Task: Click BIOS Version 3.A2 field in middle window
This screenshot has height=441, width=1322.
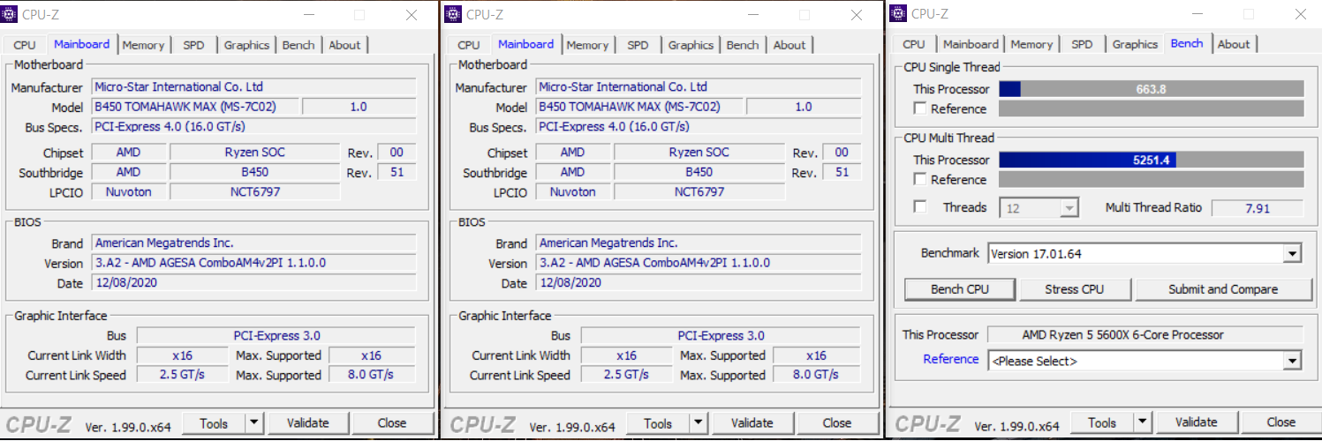Action: point(698,263)
